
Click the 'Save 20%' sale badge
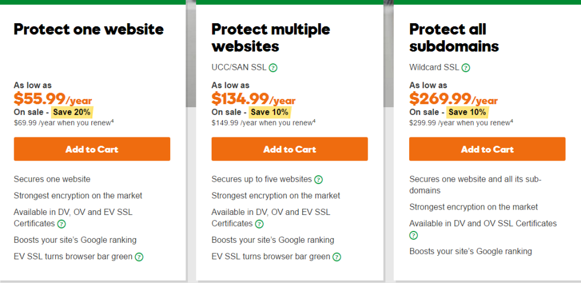pyautogui.click(x=72, y=112)
